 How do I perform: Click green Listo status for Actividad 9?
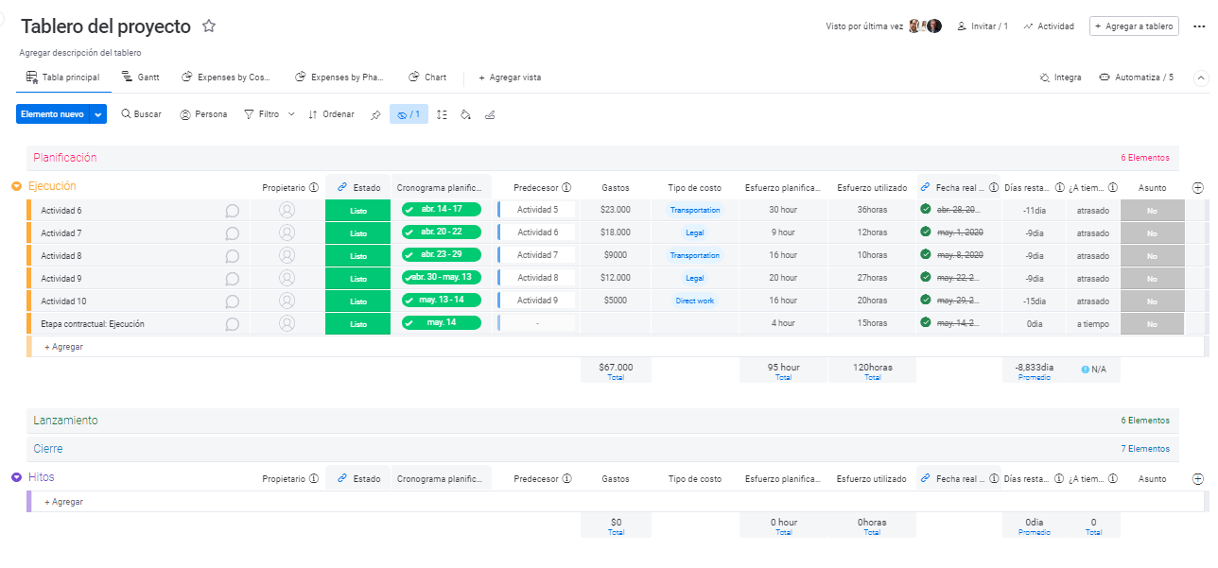click(x=357, y=279)
